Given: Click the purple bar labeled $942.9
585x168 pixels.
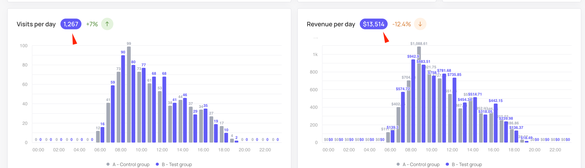Looking at the screenshot, I should [x=413, y=101].
